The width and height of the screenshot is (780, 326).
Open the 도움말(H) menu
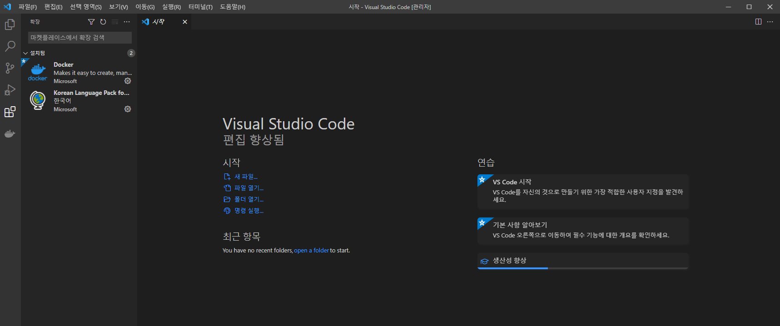233,7
